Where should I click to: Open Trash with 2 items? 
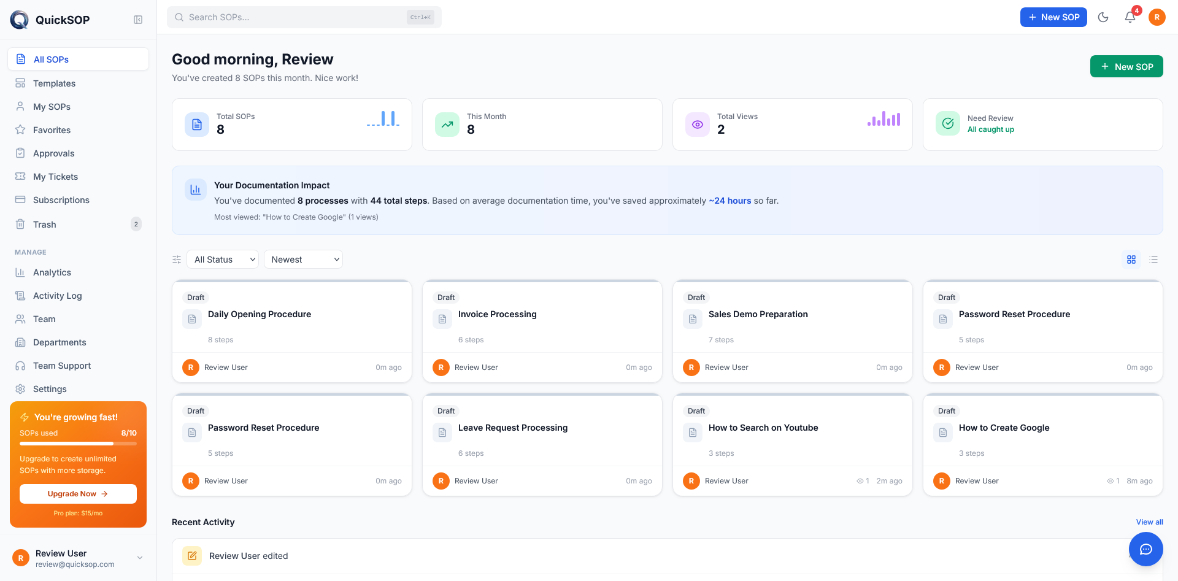[x=79, y=224]
